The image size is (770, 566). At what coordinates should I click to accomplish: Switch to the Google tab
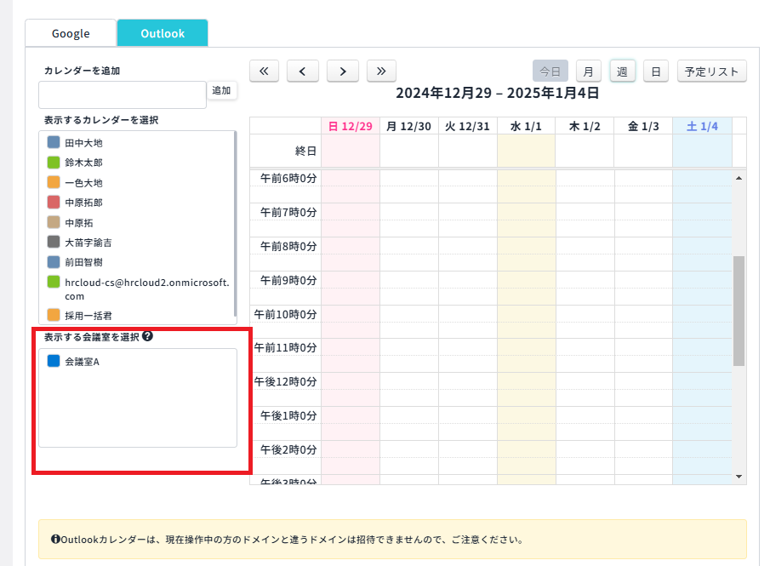click(x=71, y=33)
